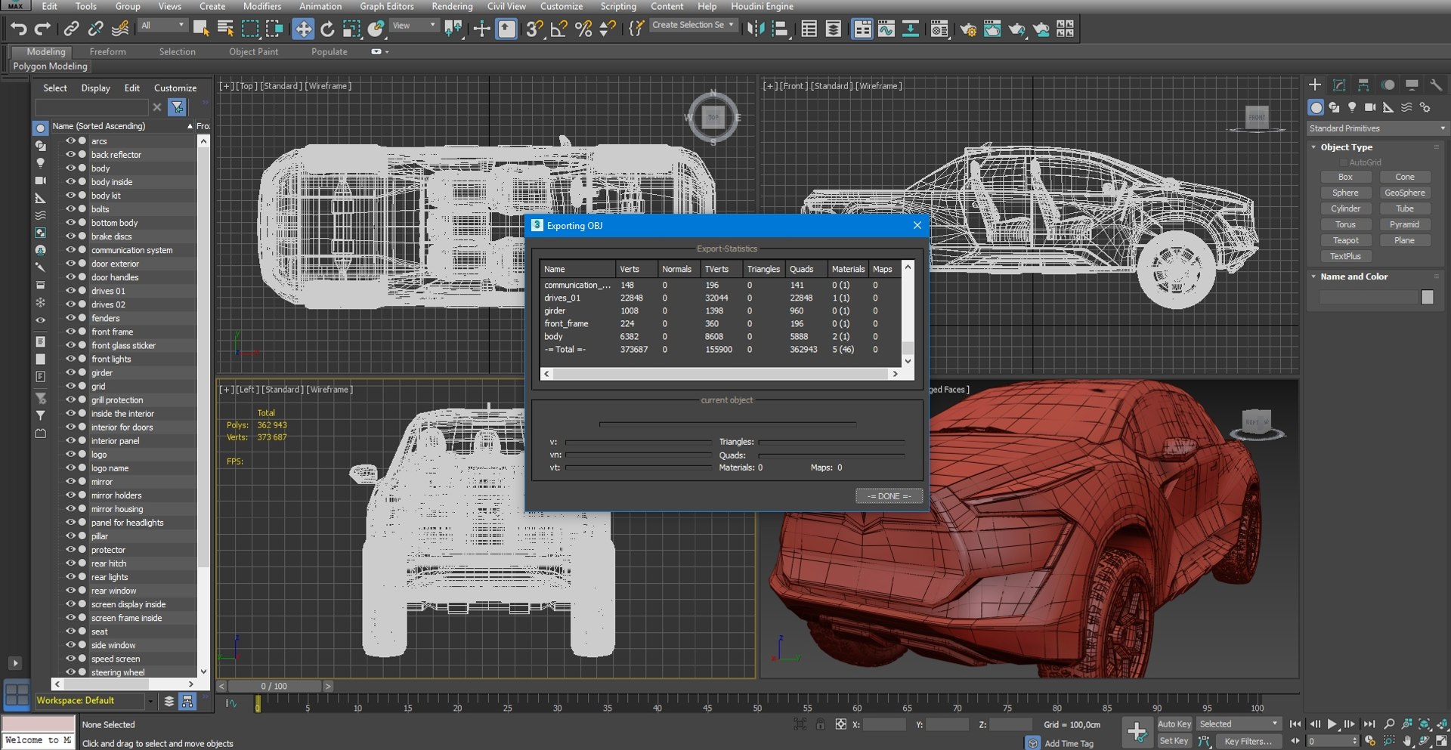Open the Rendered Frame Window icon
Image resolution: width=1451 pixels, height=750 pixels.
(x=992, y=29)
